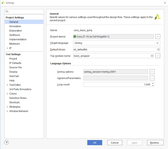This screenshot has height=149, width=168.
Task: Open Selection Rules settings
Action: click(18, 98)
